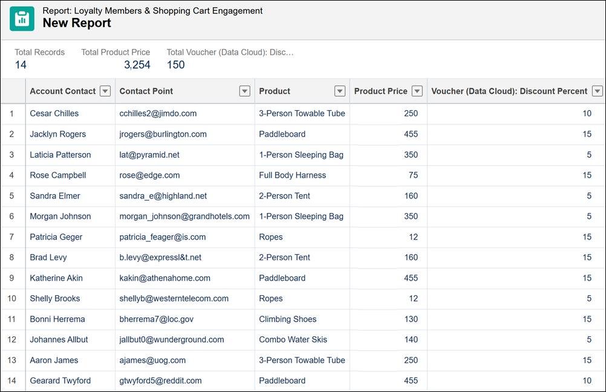Open Cesar Chilles account contact
This screenshot has height=392, width=606.
click(54, 113)
